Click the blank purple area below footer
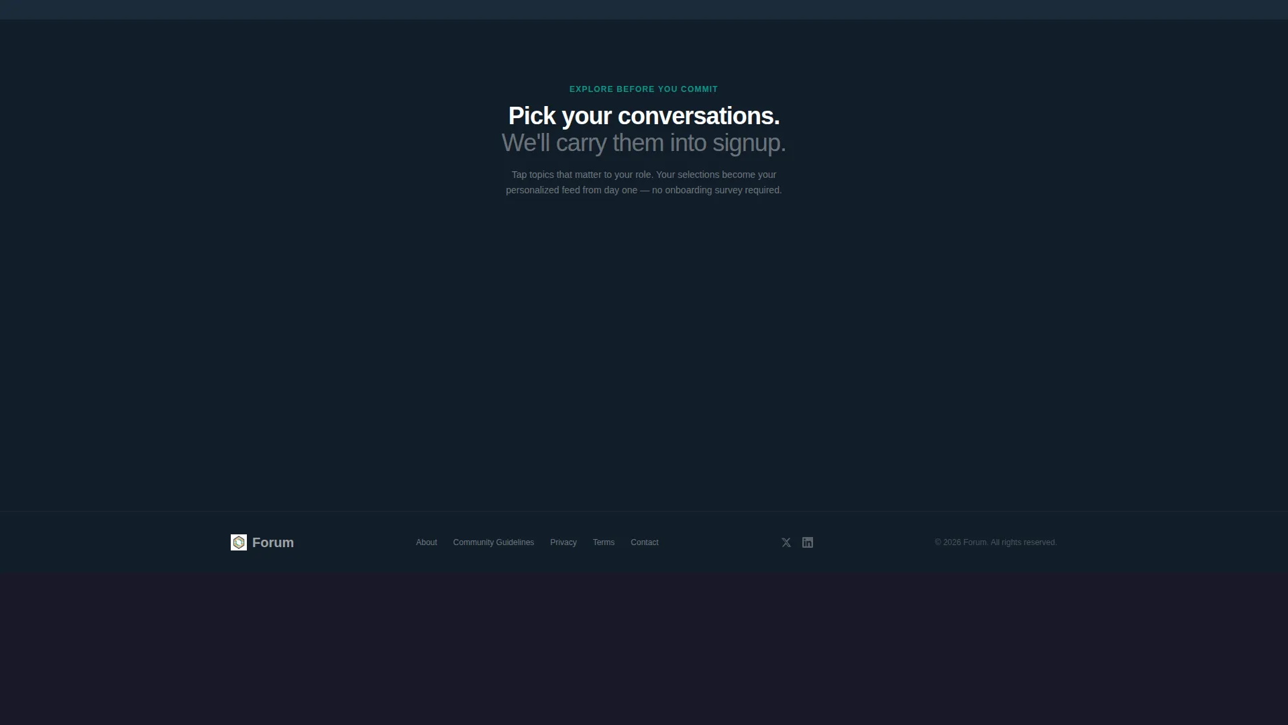 [644, 649]
